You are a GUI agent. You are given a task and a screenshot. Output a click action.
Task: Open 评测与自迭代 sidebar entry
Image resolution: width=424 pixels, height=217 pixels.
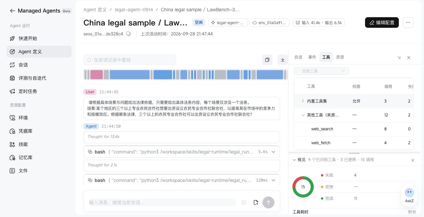pyautogui.click(x=39, y=78)
